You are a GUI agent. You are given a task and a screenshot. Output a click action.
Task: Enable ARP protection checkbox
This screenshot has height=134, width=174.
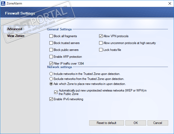pyautogui.click(x=51, y=57)
